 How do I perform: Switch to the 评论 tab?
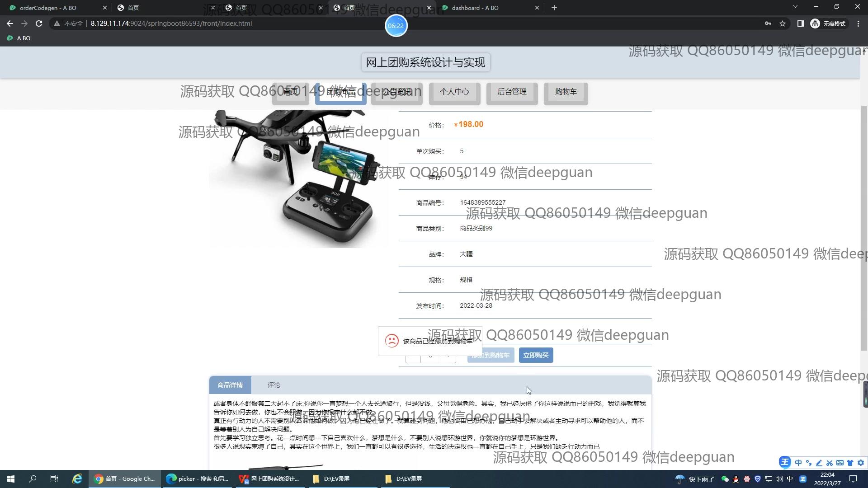pos(274,385)
